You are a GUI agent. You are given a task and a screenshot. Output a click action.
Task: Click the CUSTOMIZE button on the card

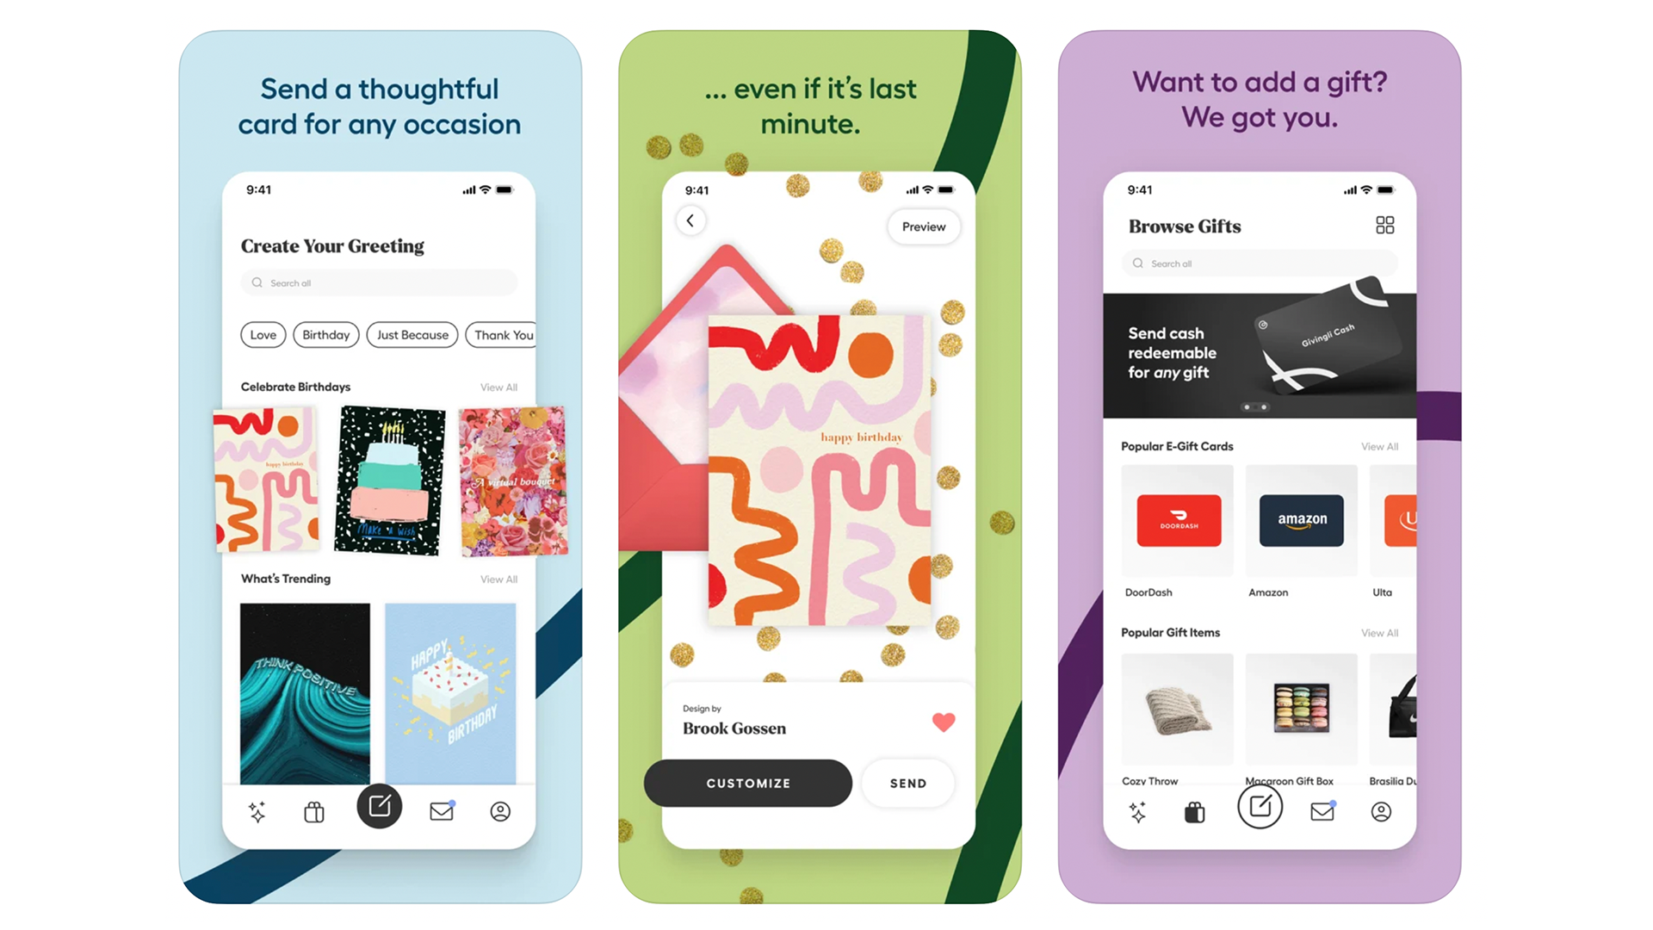(x=748, y=784)
